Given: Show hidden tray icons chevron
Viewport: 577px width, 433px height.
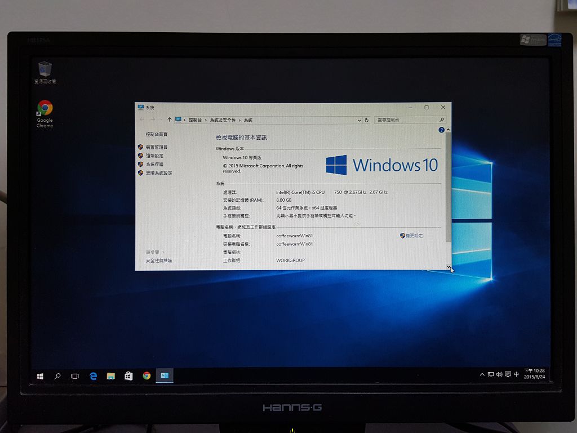Looking at the screenshot, I should point(482,374).
